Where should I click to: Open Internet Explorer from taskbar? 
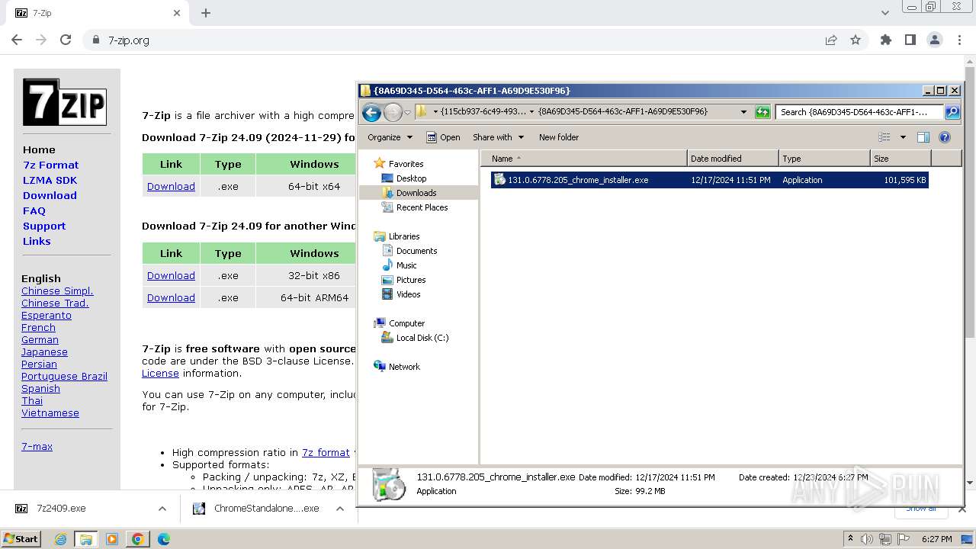click(x=60, y=539)
